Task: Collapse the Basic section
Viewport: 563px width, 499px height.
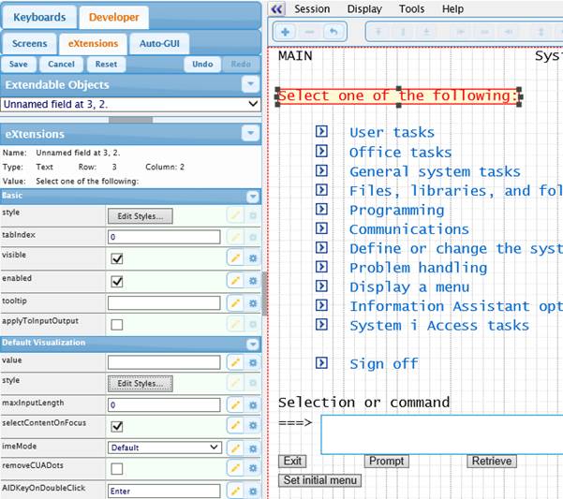Action: pos(252,197)
